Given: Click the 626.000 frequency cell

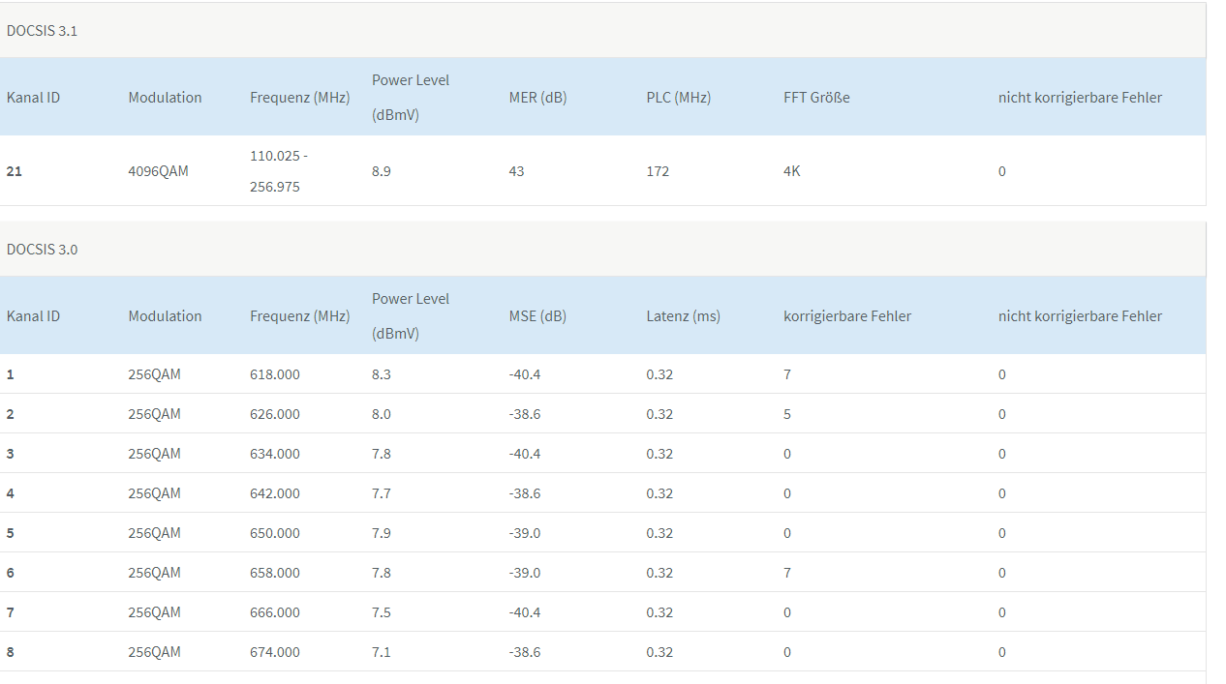Looking at the screenshot, I should pos(275,414).
